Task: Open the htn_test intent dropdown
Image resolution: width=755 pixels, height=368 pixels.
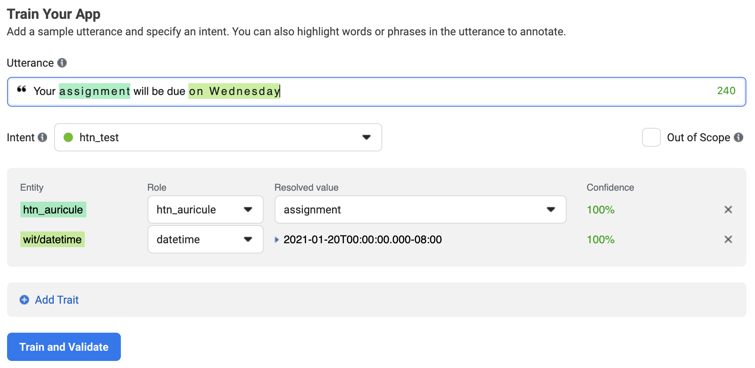Action: pos(366,137)
